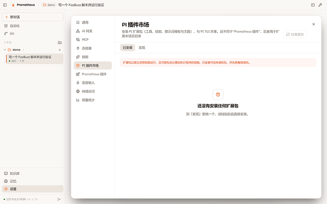
Task: Click the red security warning banner
Action: pos(218,62)
